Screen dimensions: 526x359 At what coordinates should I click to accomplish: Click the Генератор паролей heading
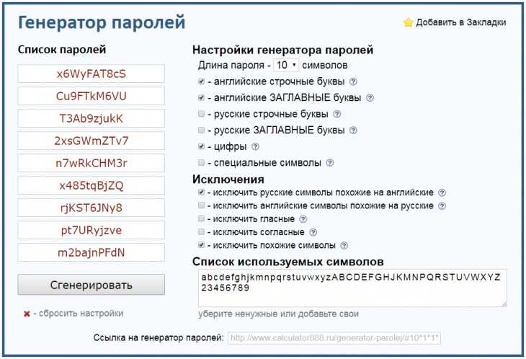[x=102, y=23]
